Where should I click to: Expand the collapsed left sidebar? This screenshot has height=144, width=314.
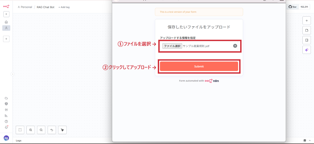click(x=13, y=74)
